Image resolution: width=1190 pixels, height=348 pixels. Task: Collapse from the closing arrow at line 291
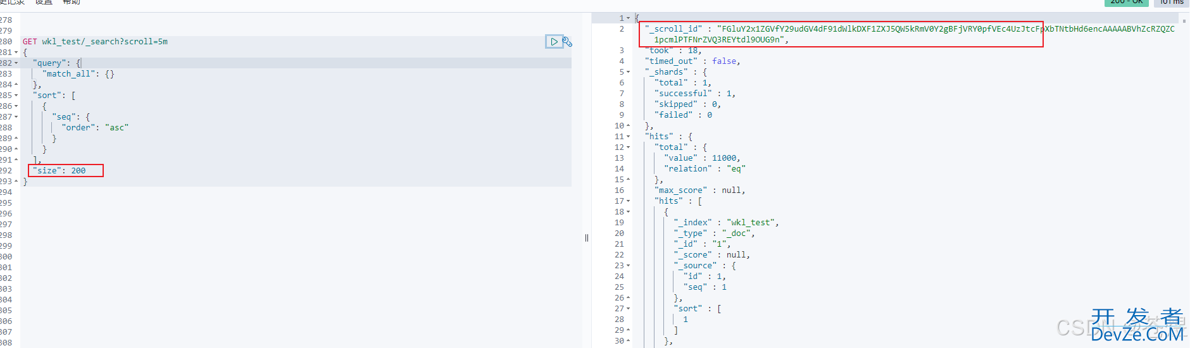(16, 160)
